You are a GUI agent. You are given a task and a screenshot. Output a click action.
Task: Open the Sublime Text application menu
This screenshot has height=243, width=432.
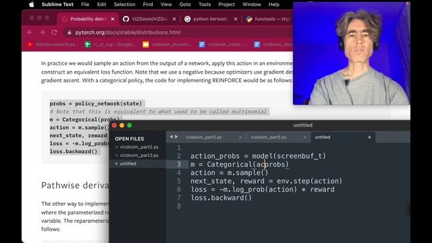[x=57, y=5]
